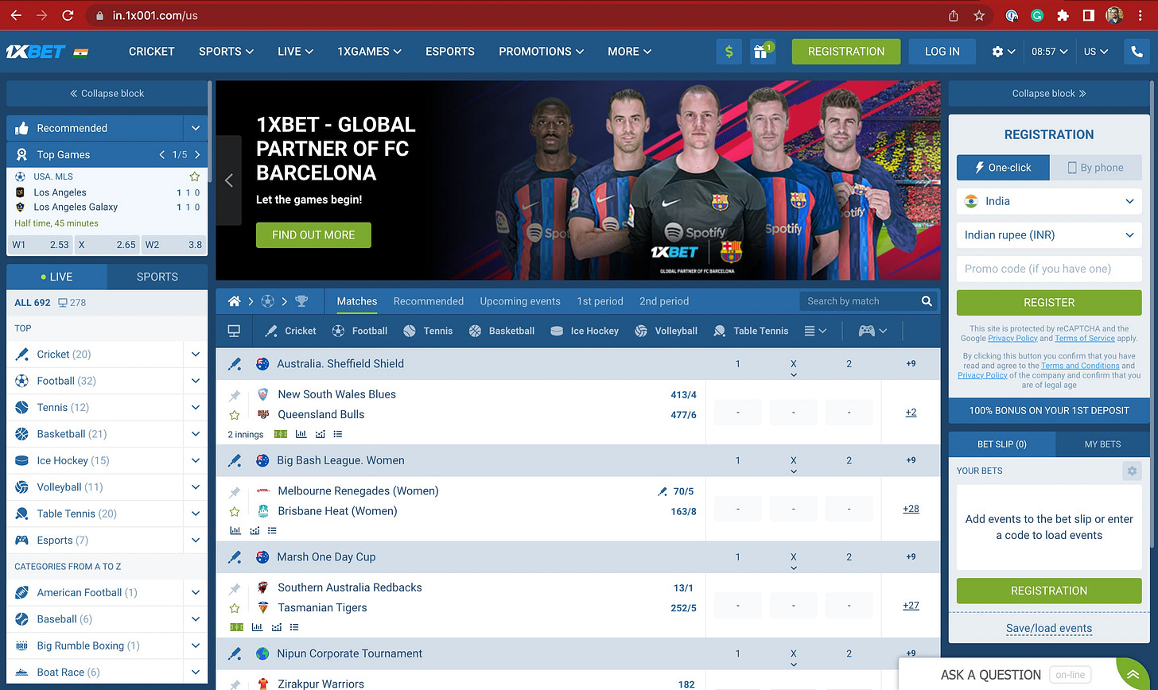Select Table Tennis in the sports filter bar
Image resolution: width=1158 pixels, height=690 pixels.
point(752,331)
